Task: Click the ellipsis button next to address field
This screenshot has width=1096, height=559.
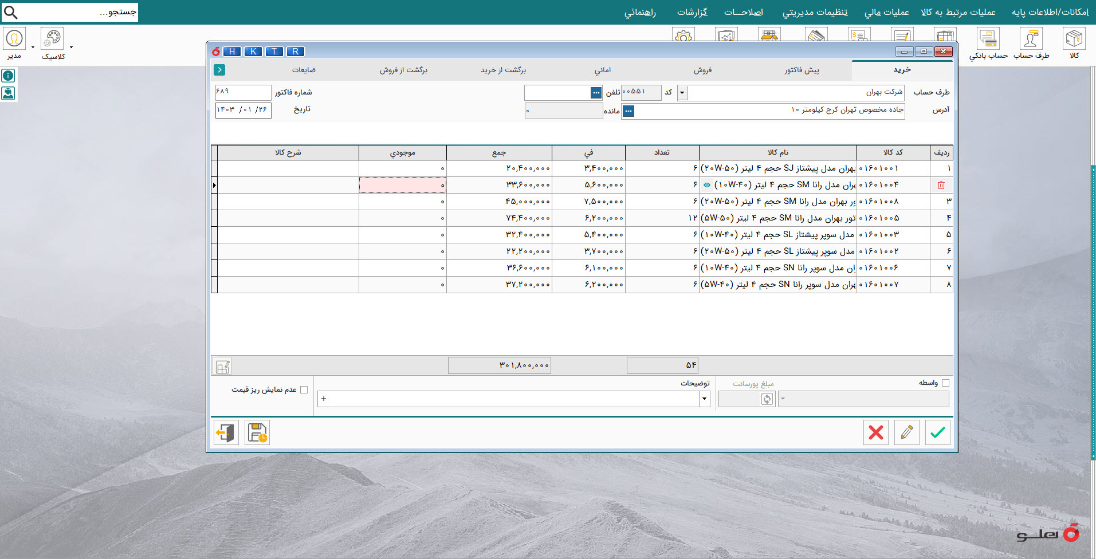Action: [x=628, y=111]
